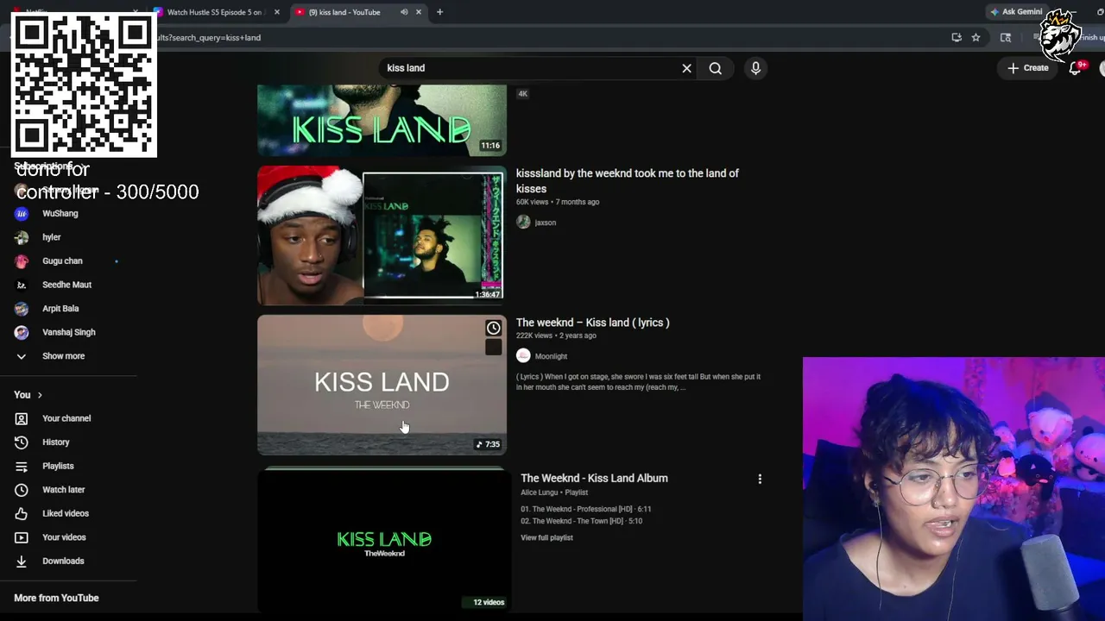Click 'View full playlist' link
The width and height of the screenshot is (1105, 621).
point(546,537)
